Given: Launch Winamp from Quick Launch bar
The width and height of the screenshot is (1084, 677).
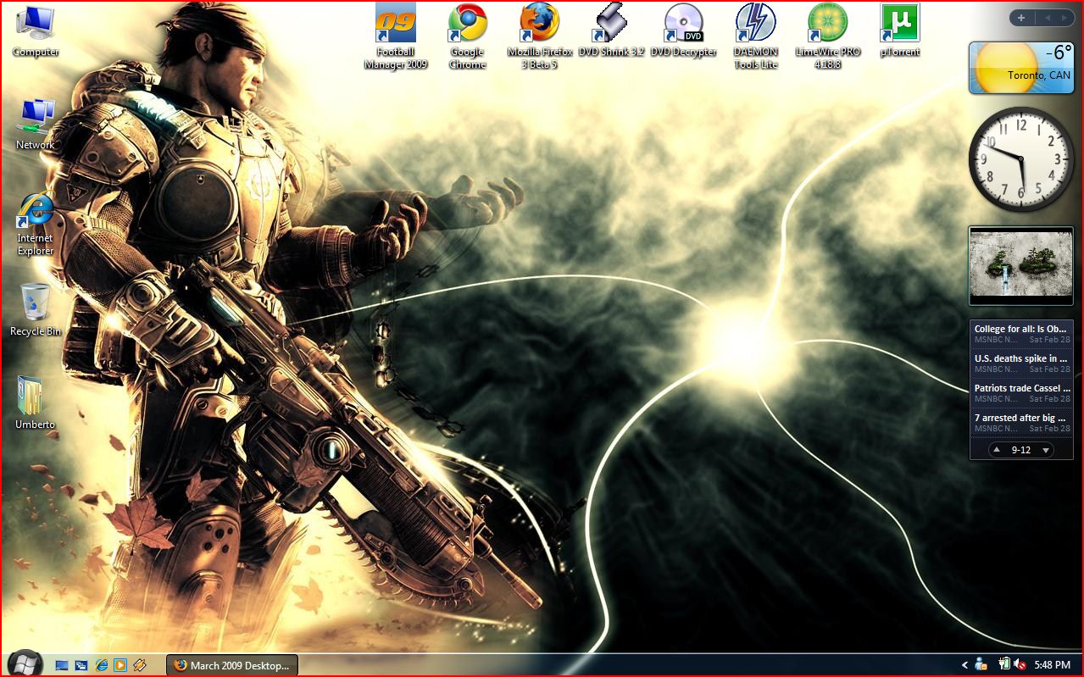Looking at the screenshot, I should click(x=140, y=665).
